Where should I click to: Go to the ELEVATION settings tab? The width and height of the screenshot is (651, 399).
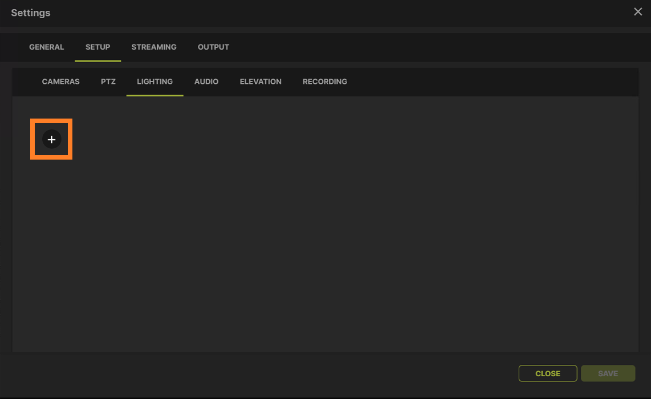pos(261,82)
